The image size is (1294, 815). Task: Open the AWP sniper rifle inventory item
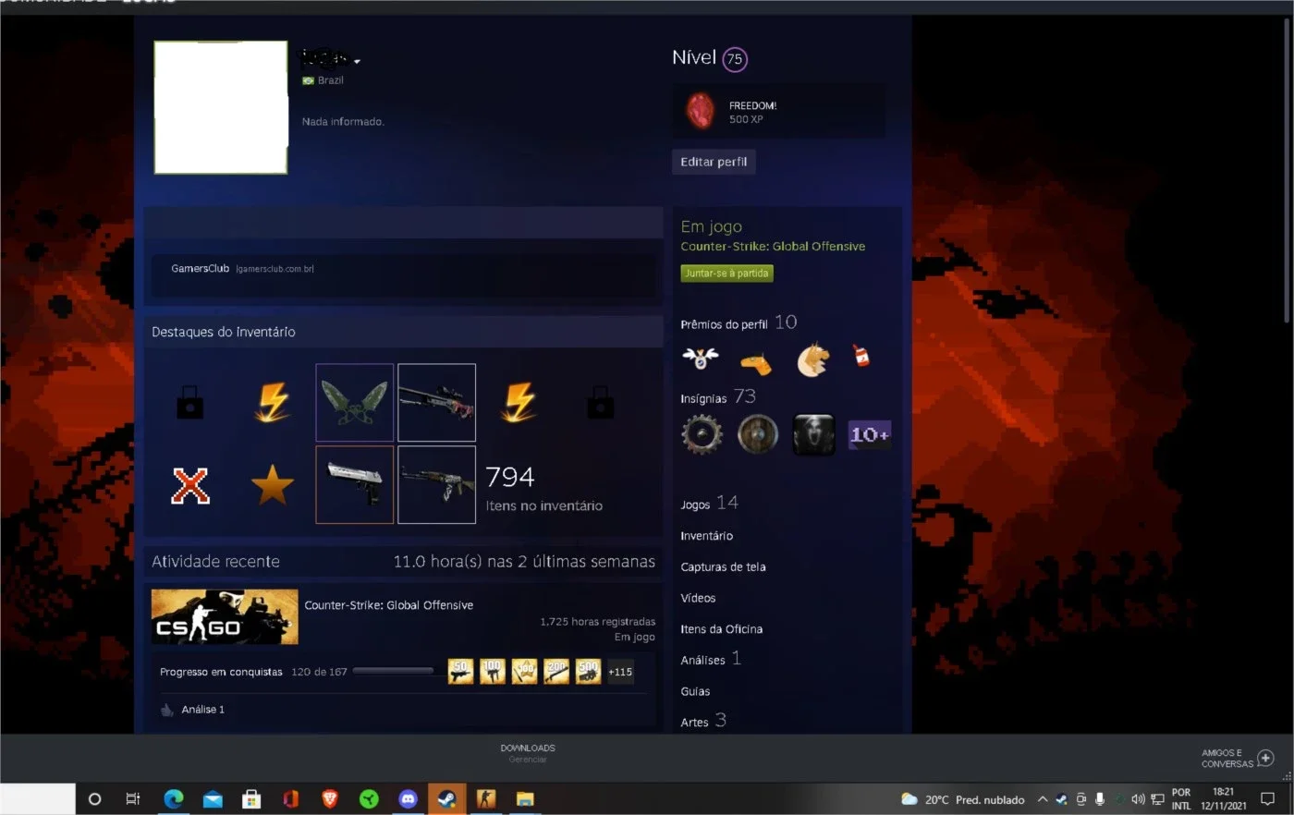(437, 402)
